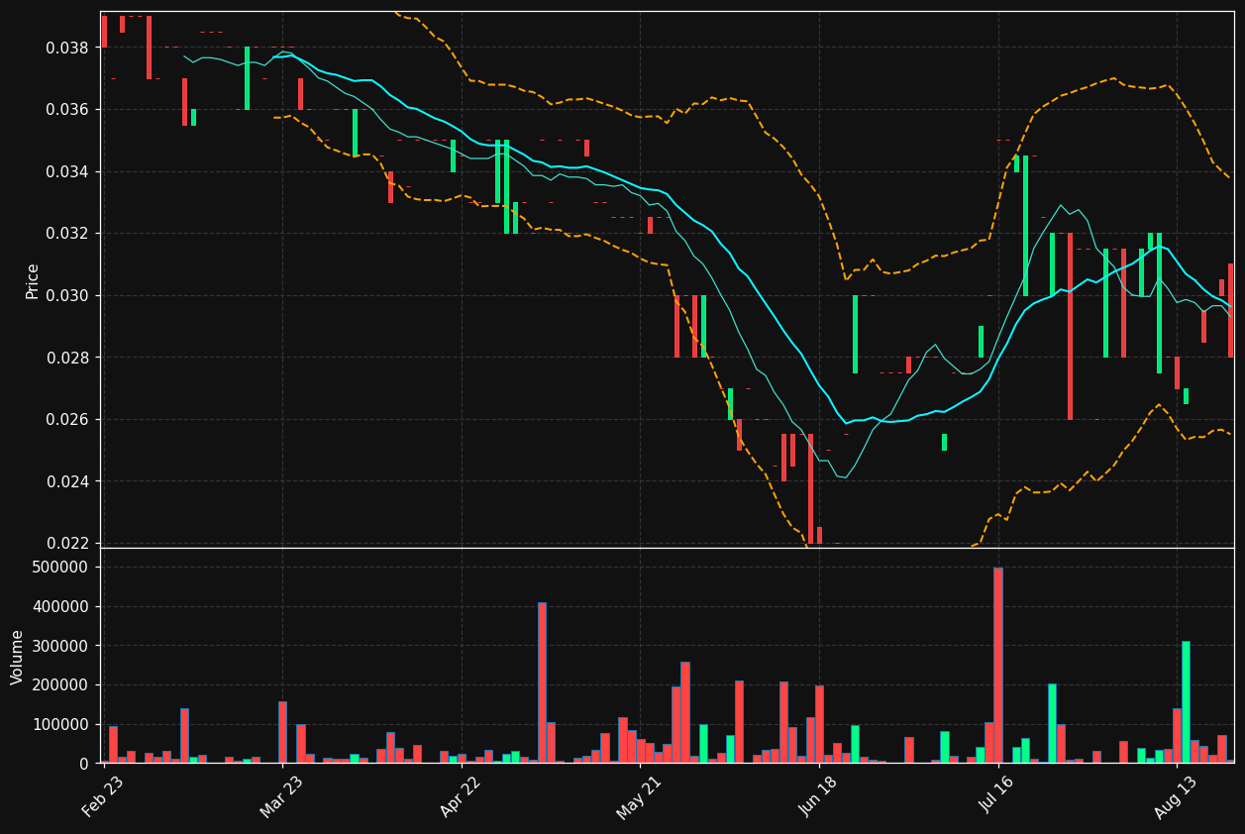The width and height of the screenshot is (1245, 834).
Task: Click the 0.022 price axis label
Action: point(67,544)
